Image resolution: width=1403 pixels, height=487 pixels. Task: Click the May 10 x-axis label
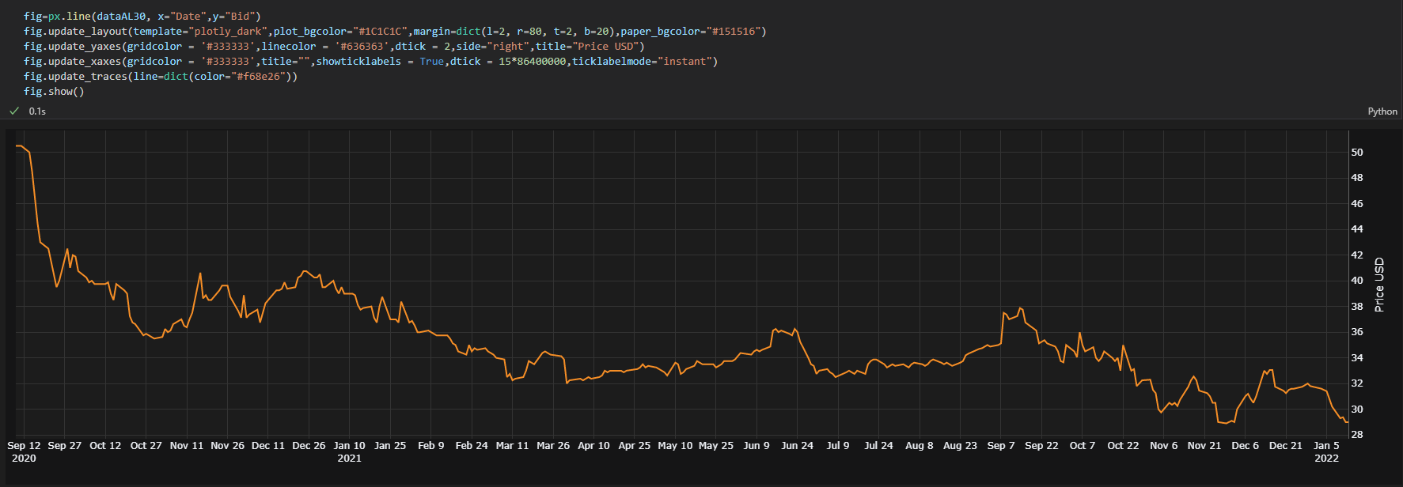pyautogui.click(x=675, y=446)
